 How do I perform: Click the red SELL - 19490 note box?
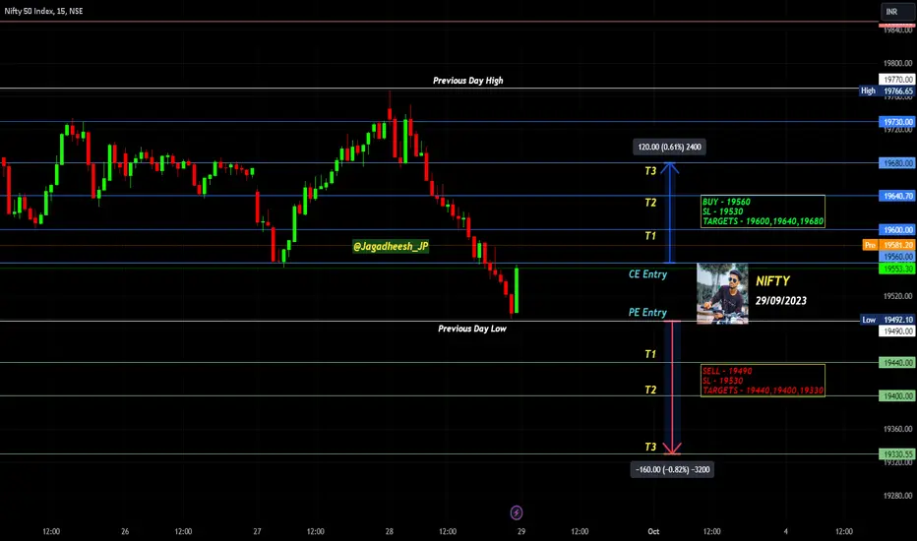[x=763, y=381]
